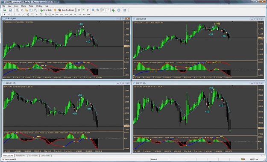Click the Arrows drawing tool icon
This screenshot has height=162, width=267.
click(x=46, y=14)
